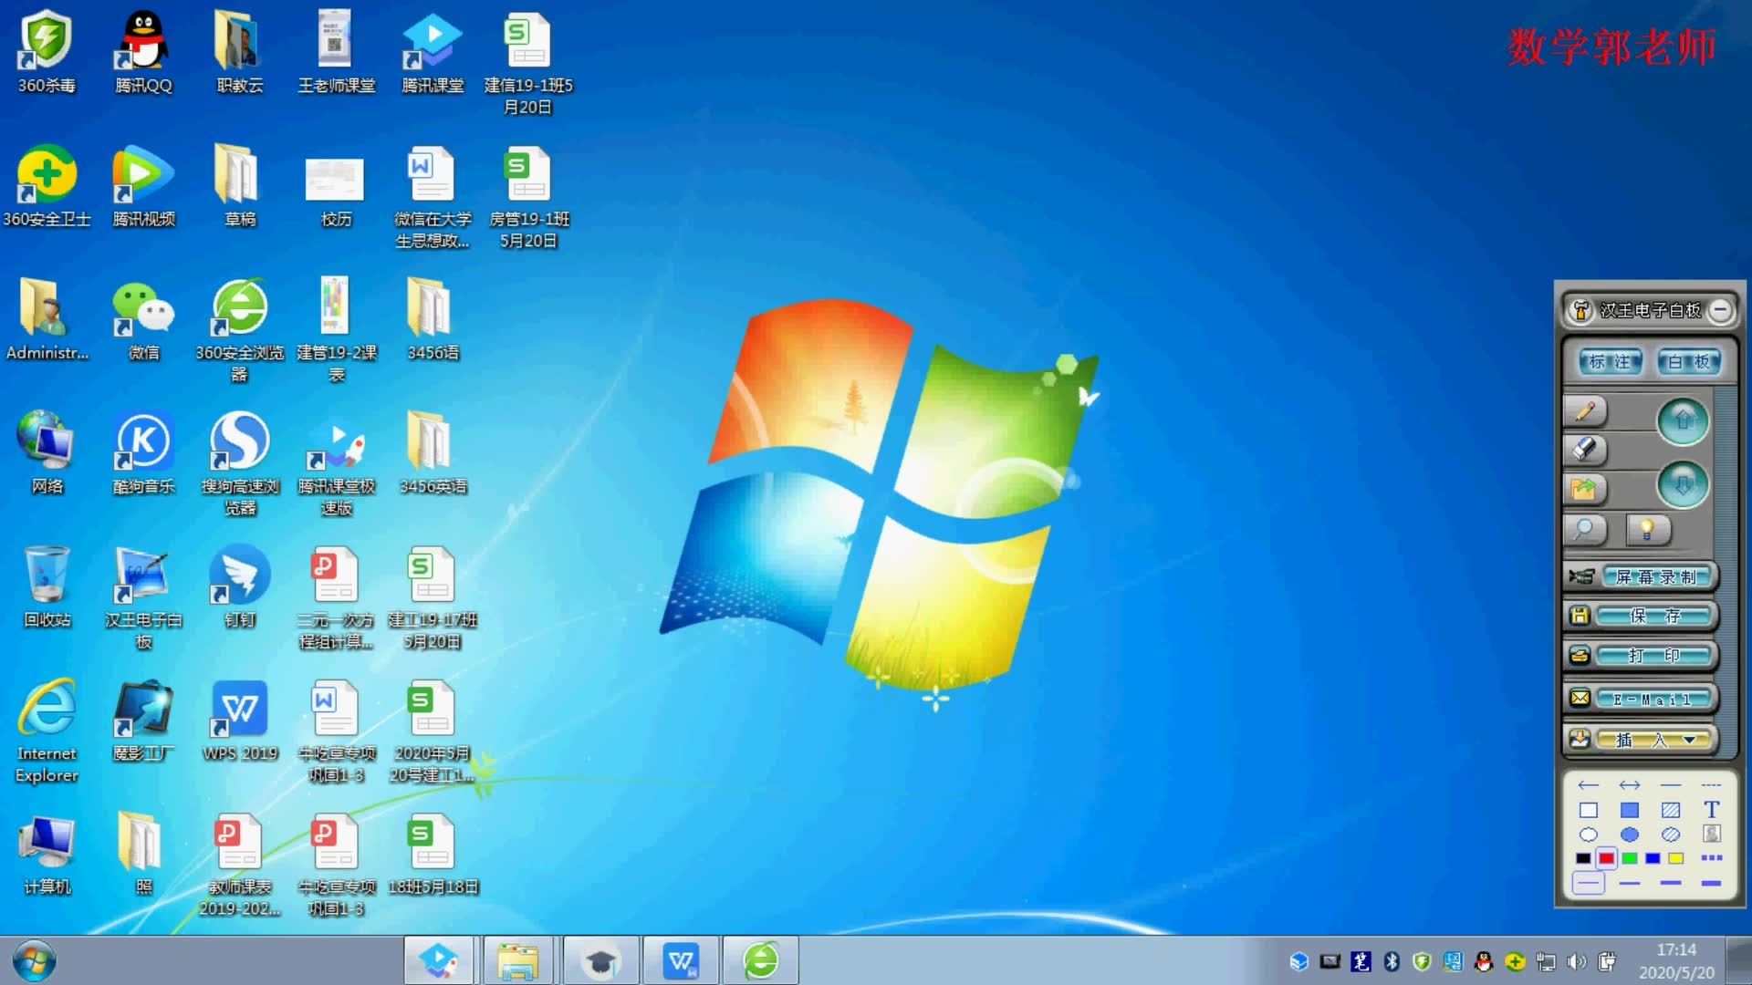Pick the red color swatch
1752x985 pixels.
pos(1606,858)
